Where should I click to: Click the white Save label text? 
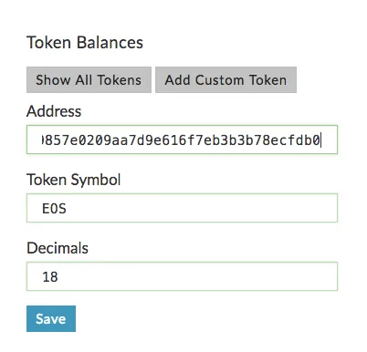[x=51, y=319]
